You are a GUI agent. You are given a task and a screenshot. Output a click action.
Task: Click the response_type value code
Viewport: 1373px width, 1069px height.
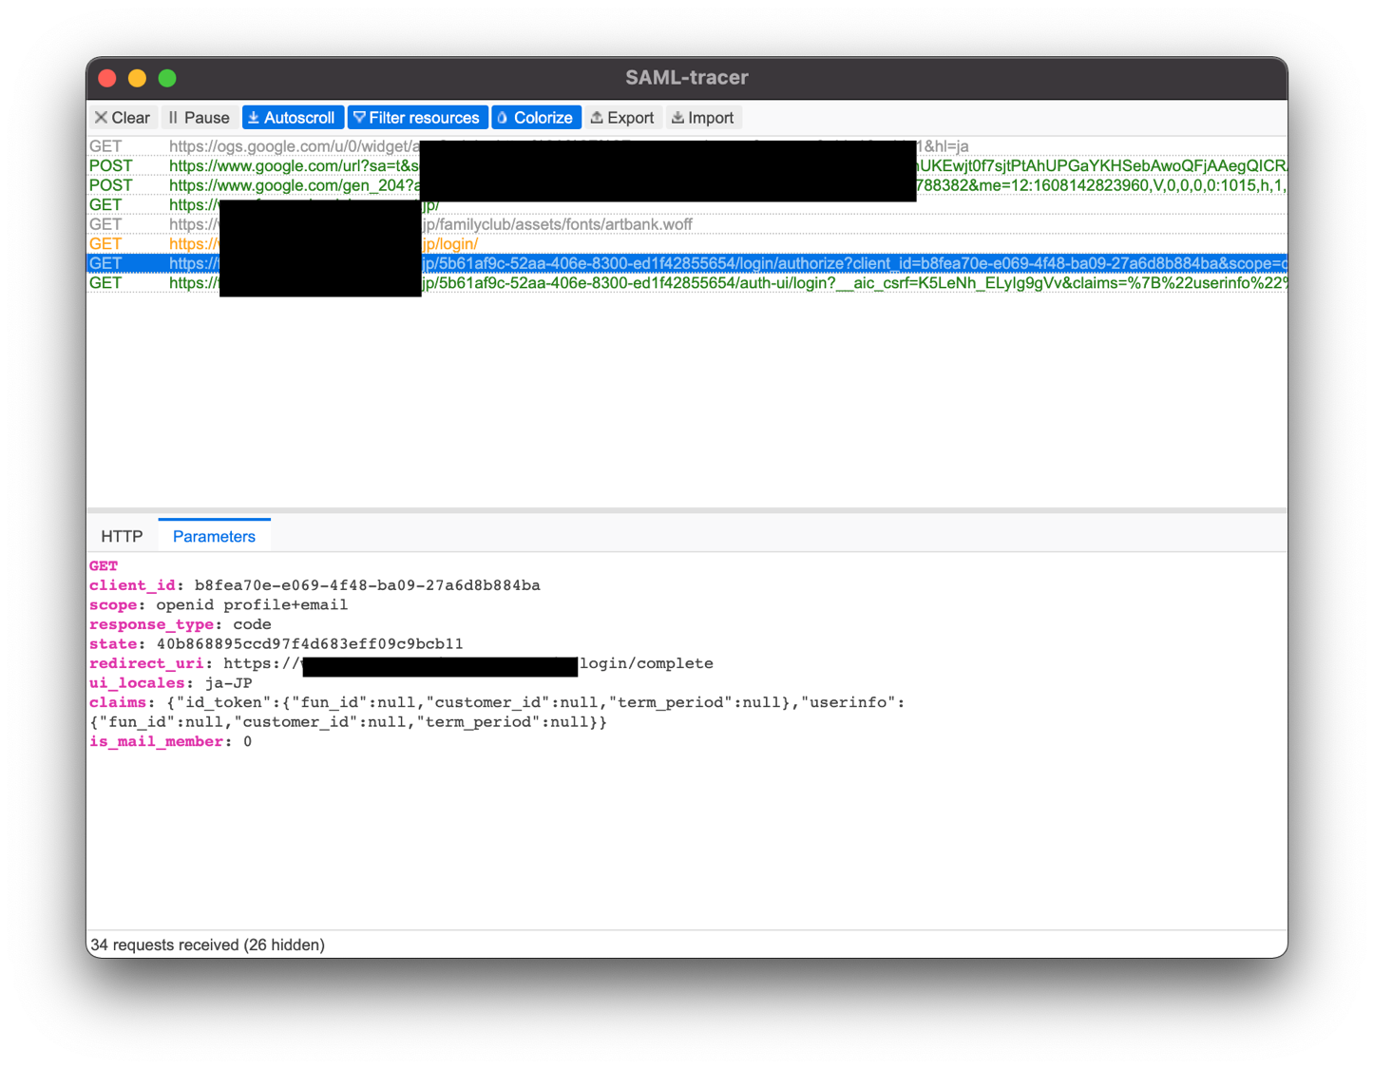[252, 624]
